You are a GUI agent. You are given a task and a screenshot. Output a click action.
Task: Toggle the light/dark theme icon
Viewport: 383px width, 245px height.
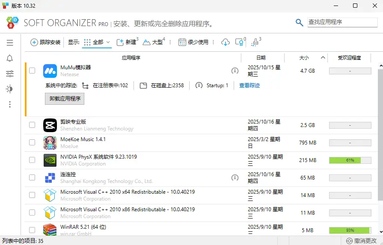tap(10, 89)
